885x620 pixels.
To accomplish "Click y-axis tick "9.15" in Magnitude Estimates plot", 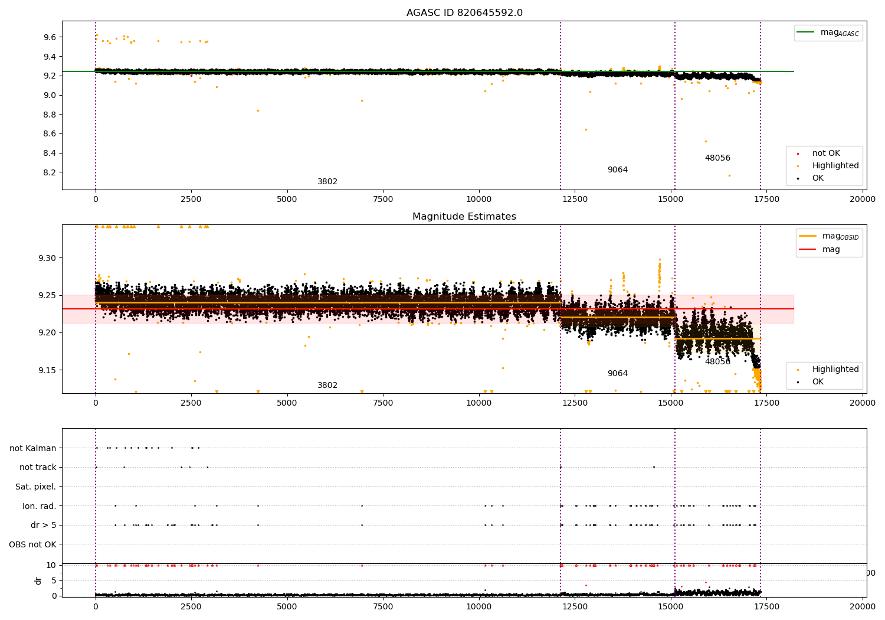I will 47,370.
